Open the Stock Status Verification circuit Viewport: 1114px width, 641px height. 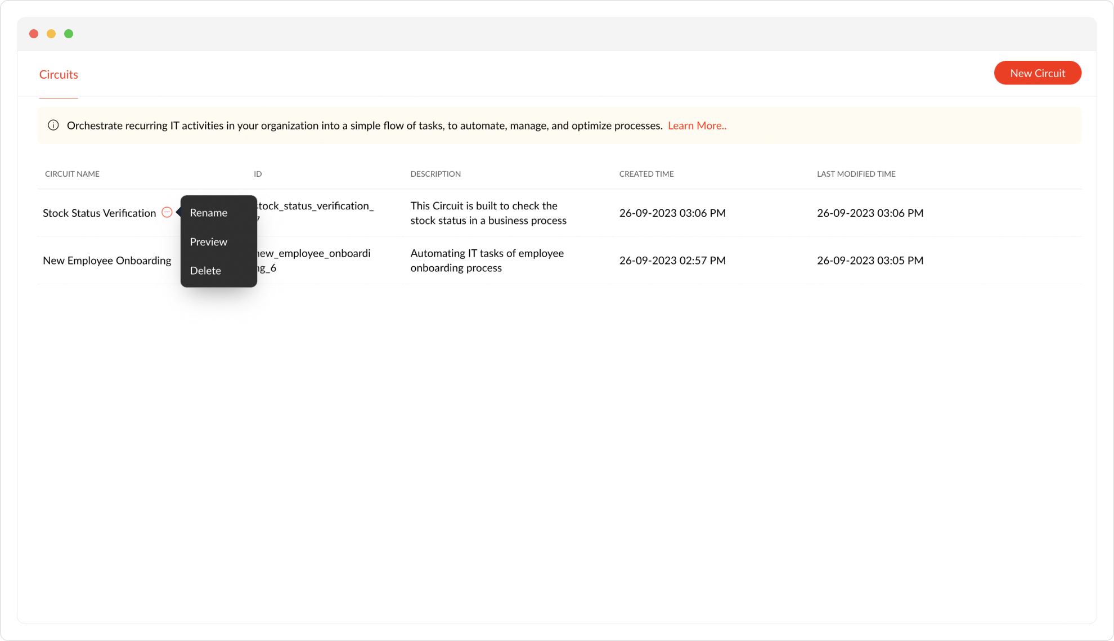tap(99, 213)
